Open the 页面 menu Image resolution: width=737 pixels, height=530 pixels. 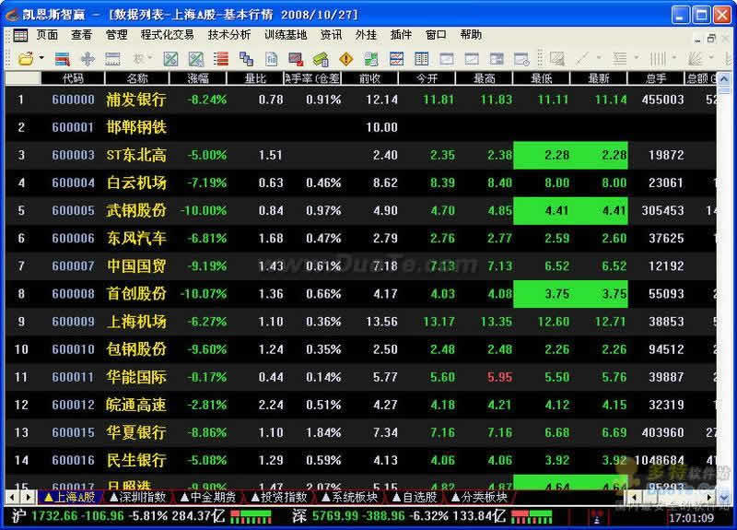point(47,35)
